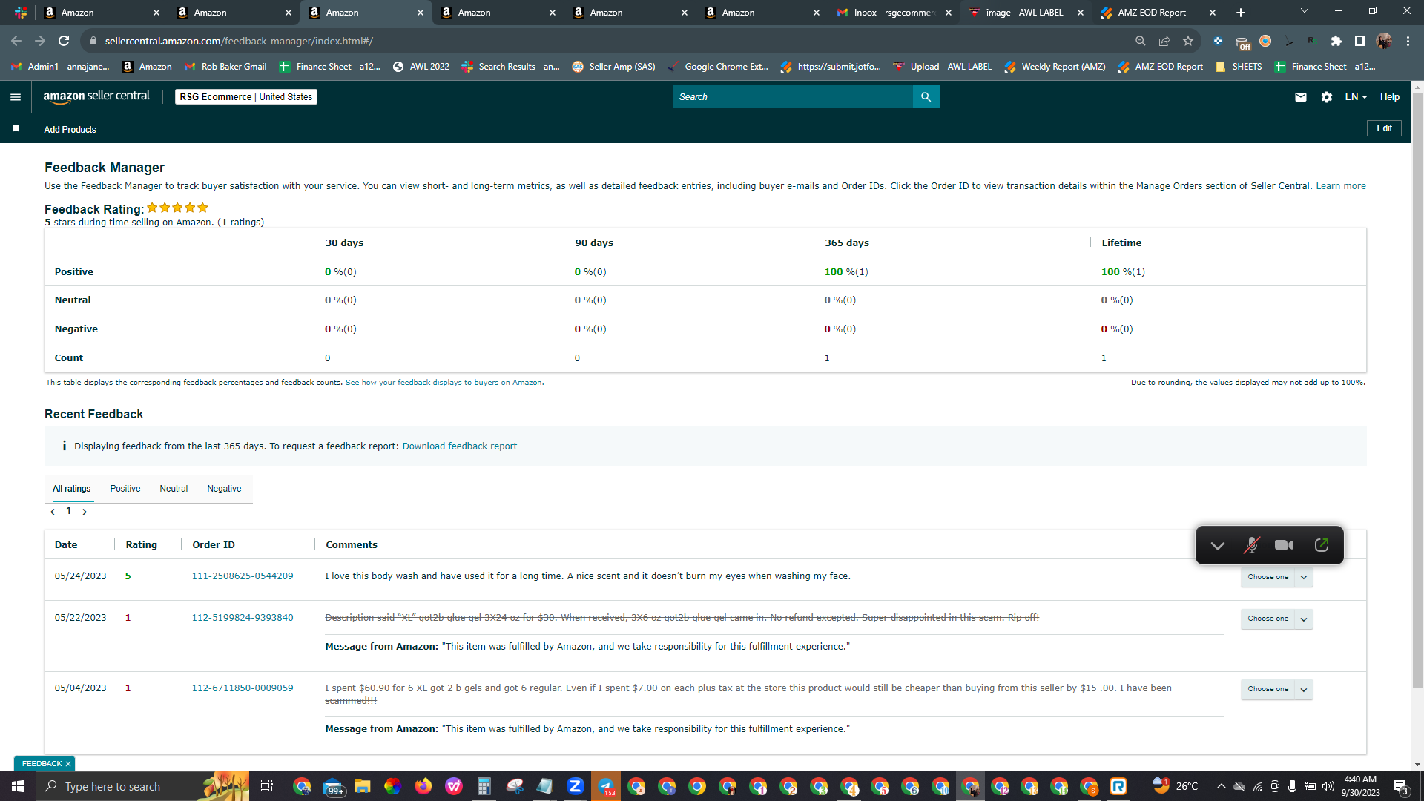Viewport: 1424px width, 801px height.
Task: Open Choose one dropdown for order 112-5199824-9393840
Action: (1277, 619)
